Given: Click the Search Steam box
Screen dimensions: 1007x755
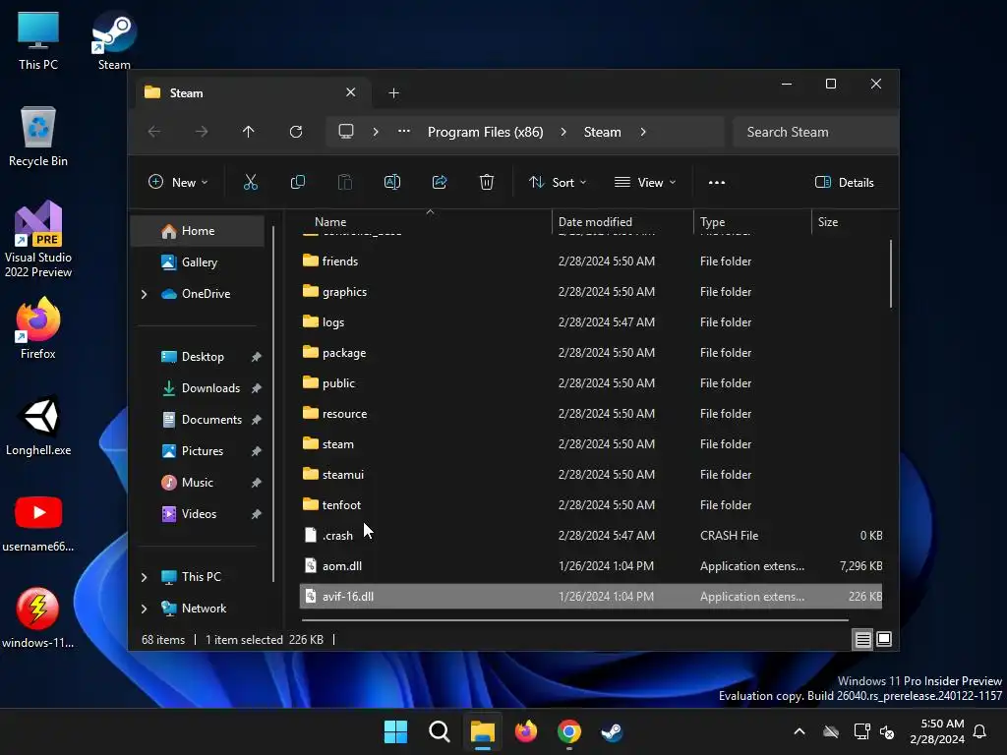Looking at the screenshot, I should click(815, 132).
